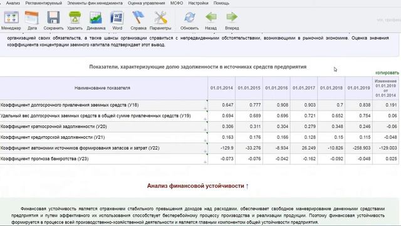Open the Оценка управления menu
Screen dimensions: 401x226
coord(146,3)
